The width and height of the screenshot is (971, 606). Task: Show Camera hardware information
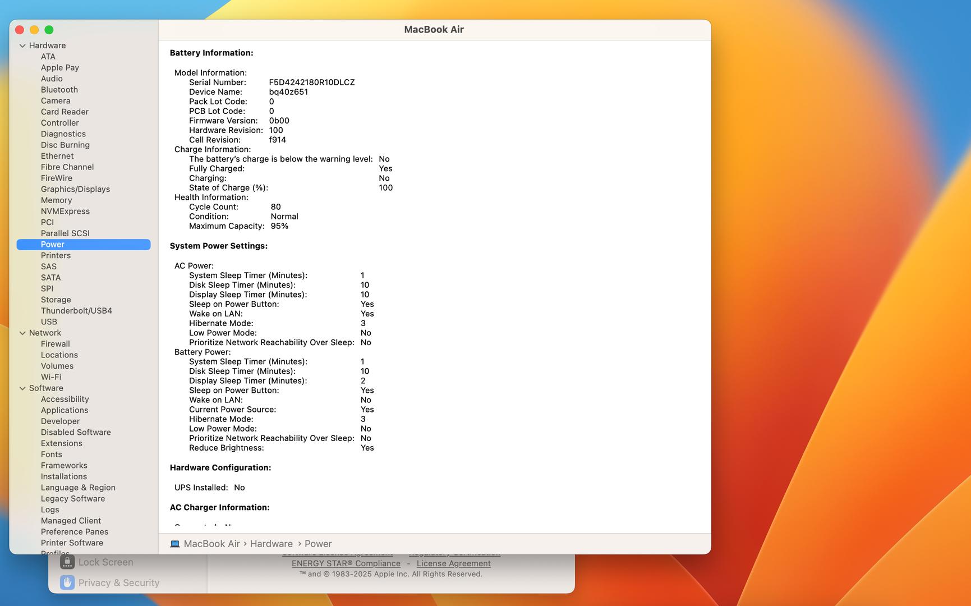[56, 101]
